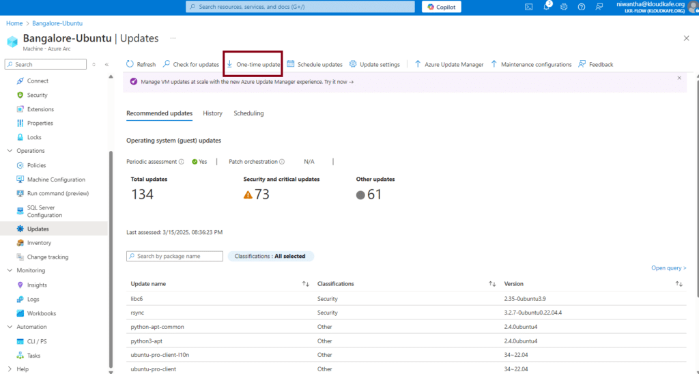
Task: Open portal settings gear in header
Action: 564,7
